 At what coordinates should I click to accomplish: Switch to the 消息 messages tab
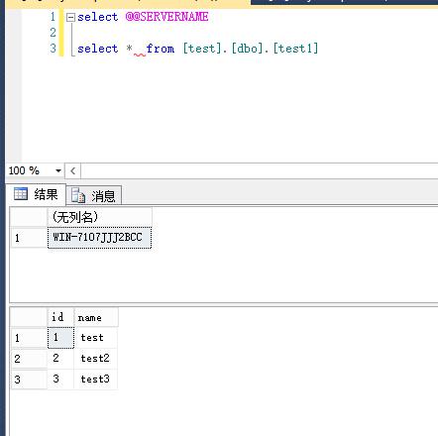(94, 196)
